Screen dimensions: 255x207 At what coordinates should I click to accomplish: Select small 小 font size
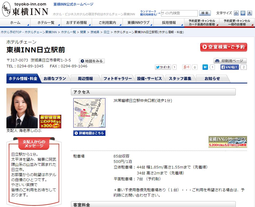(x=236, y=13)
